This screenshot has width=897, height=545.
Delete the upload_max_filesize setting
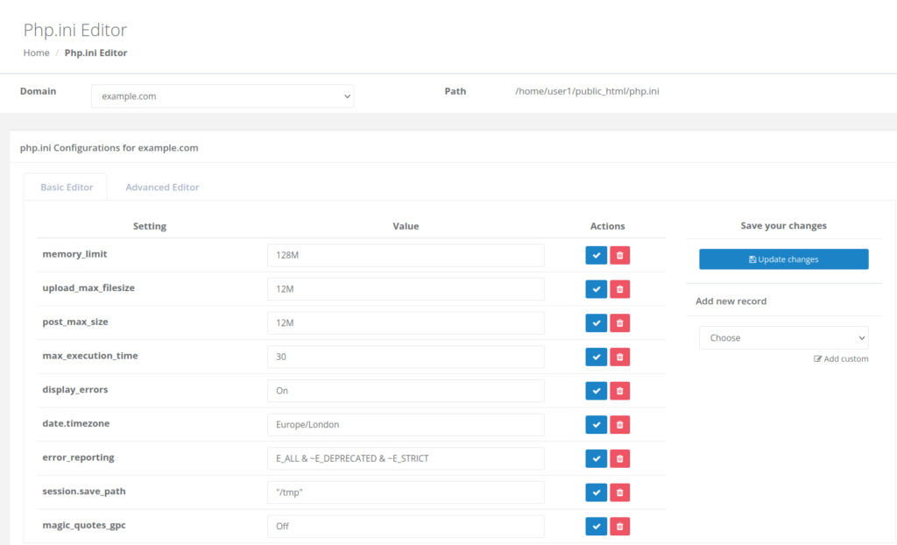point(620,289)
